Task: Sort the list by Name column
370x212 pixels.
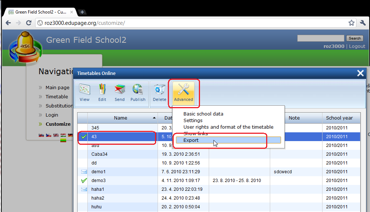Action: pos(120,118)
